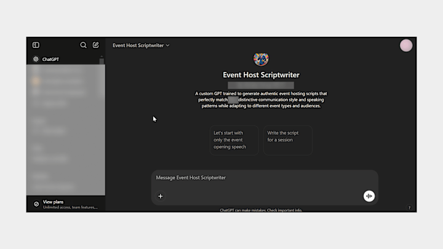Open the pink user profile avatar
The width and height of the screenshot is (443, 249).
click(406, 45)
